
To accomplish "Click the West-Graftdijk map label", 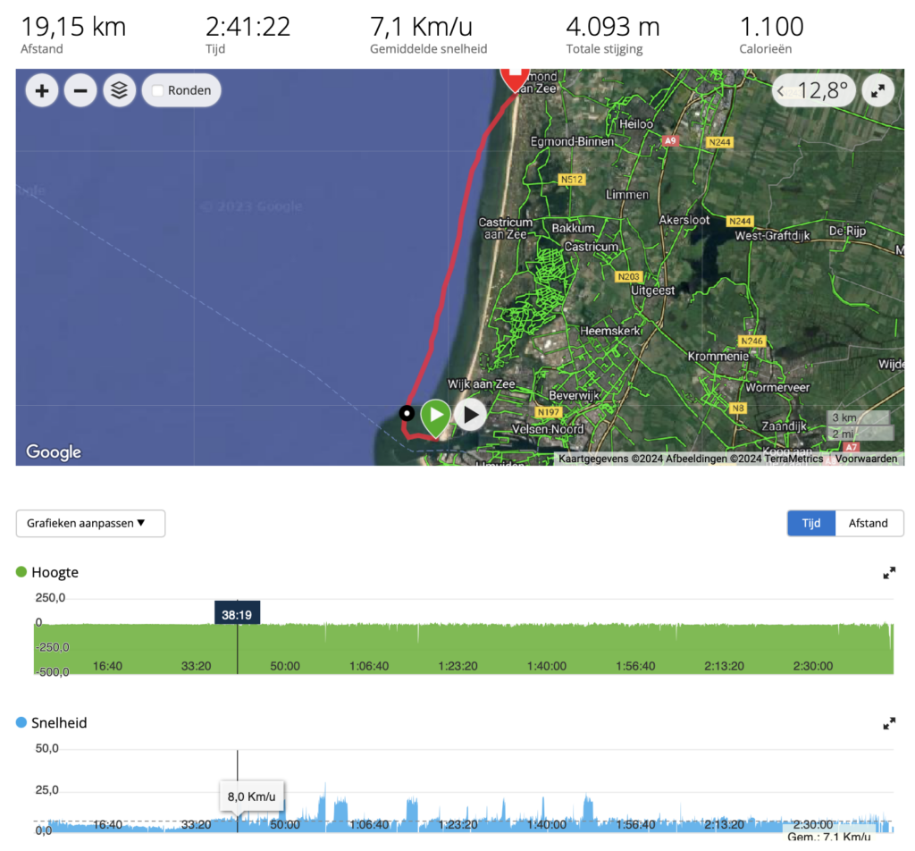I will [773, 236].
